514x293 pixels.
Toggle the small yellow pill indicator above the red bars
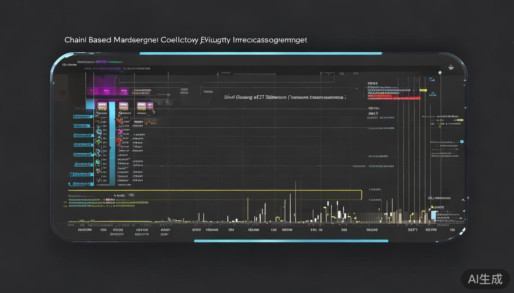[423, 90]
